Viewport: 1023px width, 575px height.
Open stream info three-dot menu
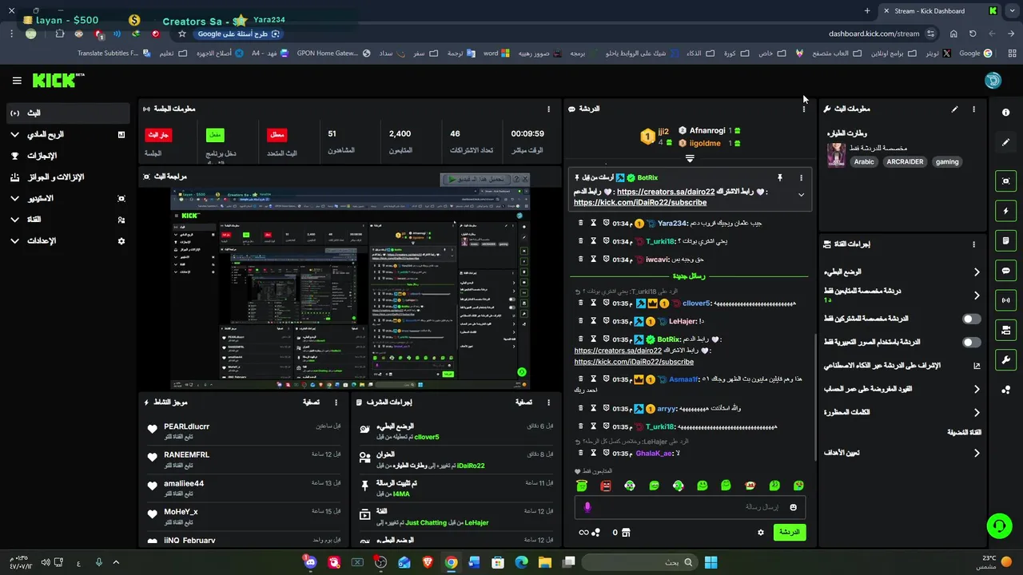(x=973, y=109)
